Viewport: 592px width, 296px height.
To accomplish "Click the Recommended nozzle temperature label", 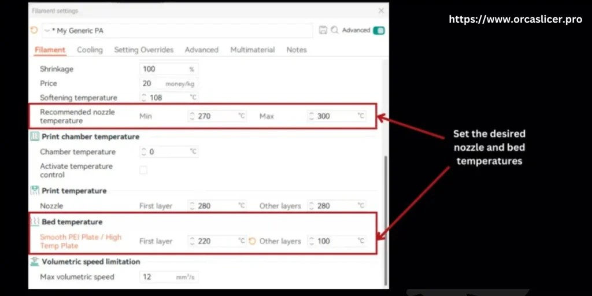I will (77, 116).
